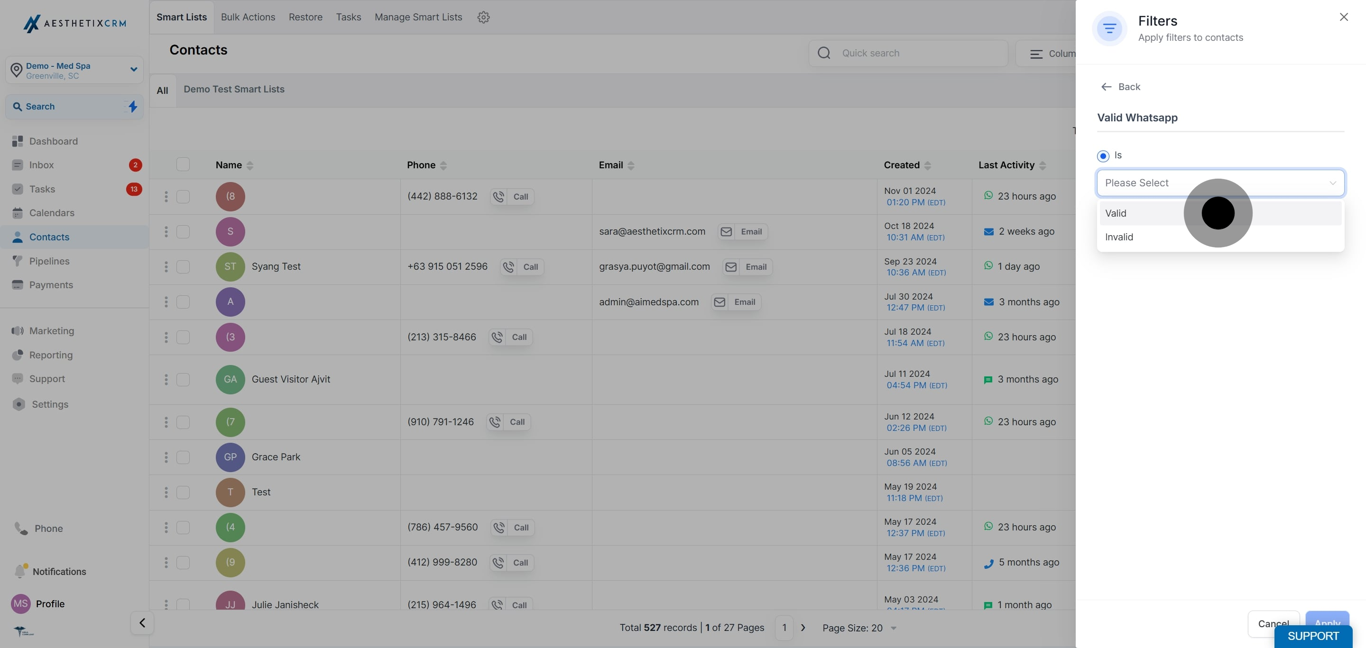Click the lightning bolt quick actions icon

tap(133, 107)
